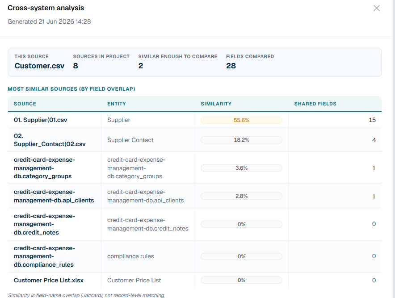Click the 0% bar for Customer Price List
This screenshot has height=298, width=395.
(x=241, y=280)
